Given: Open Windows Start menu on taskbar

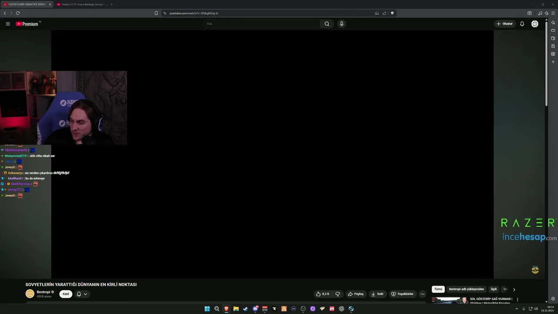Looking at the screenshot, I should [x=207, y=309].
